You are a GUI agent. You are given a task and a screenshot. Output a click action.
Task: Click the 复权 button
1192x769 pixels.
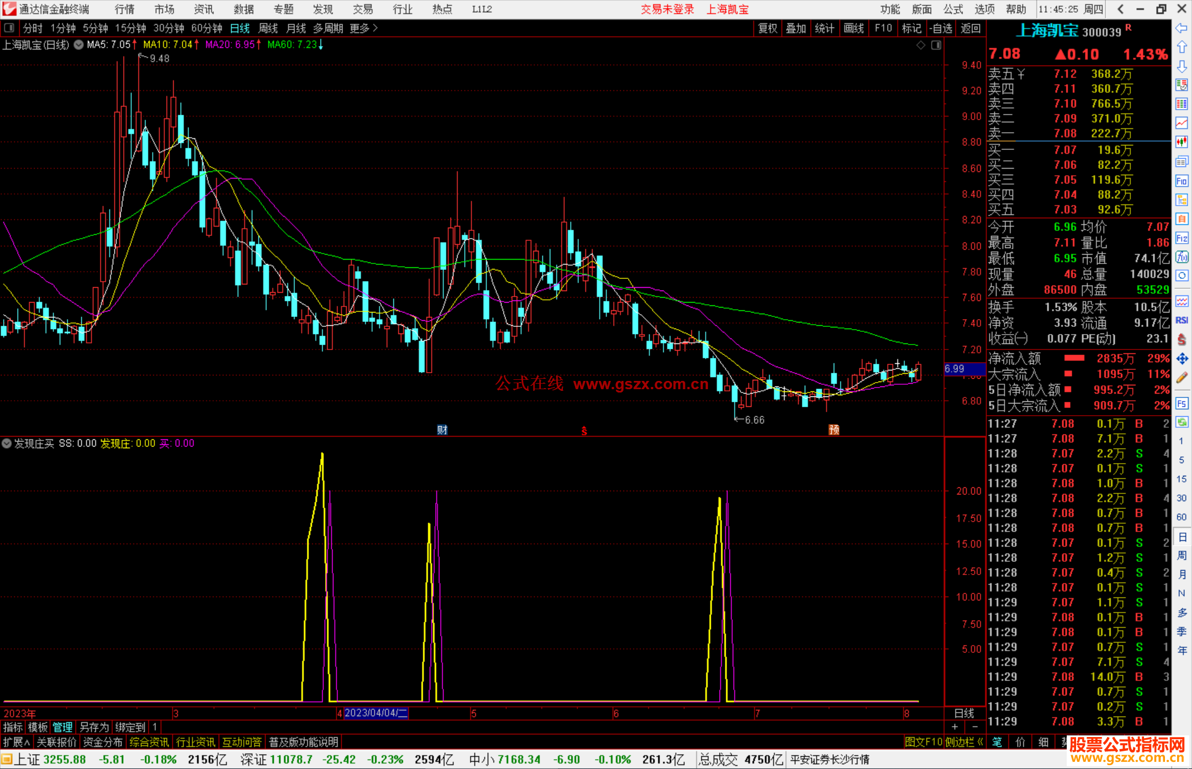[767, 28]
